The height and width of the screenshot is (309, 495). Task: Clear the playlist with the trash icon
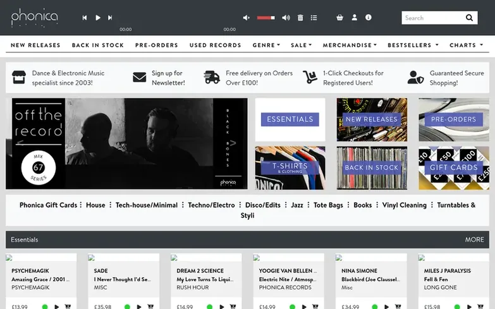tap(300, 18)
